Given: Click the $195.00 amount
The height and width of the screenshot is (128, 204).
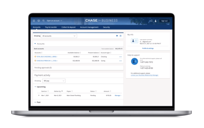Looking at the screenshot, I should [109, 96].
